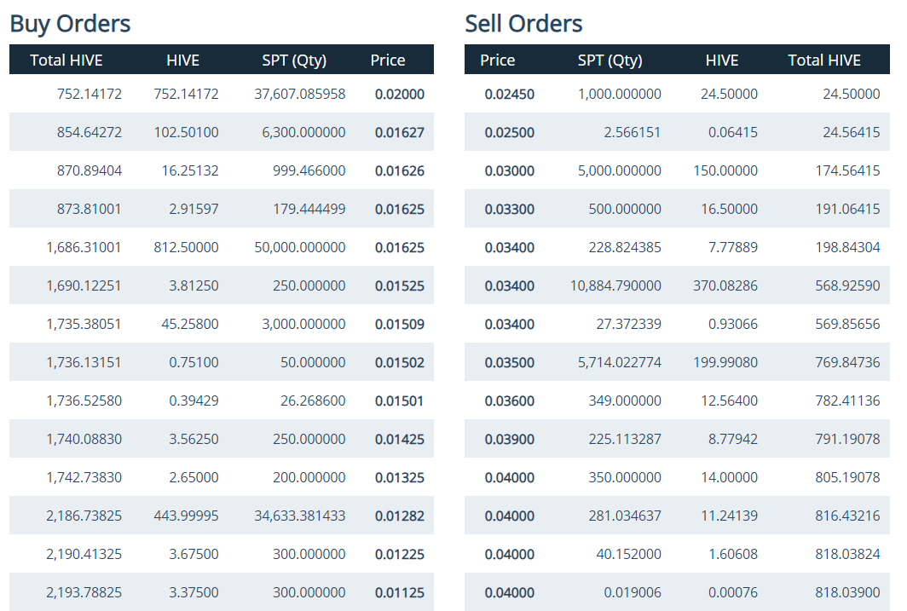Click the Sell Orders Price column header
This screenshot has height=611, width=907.
click(498, 61)
